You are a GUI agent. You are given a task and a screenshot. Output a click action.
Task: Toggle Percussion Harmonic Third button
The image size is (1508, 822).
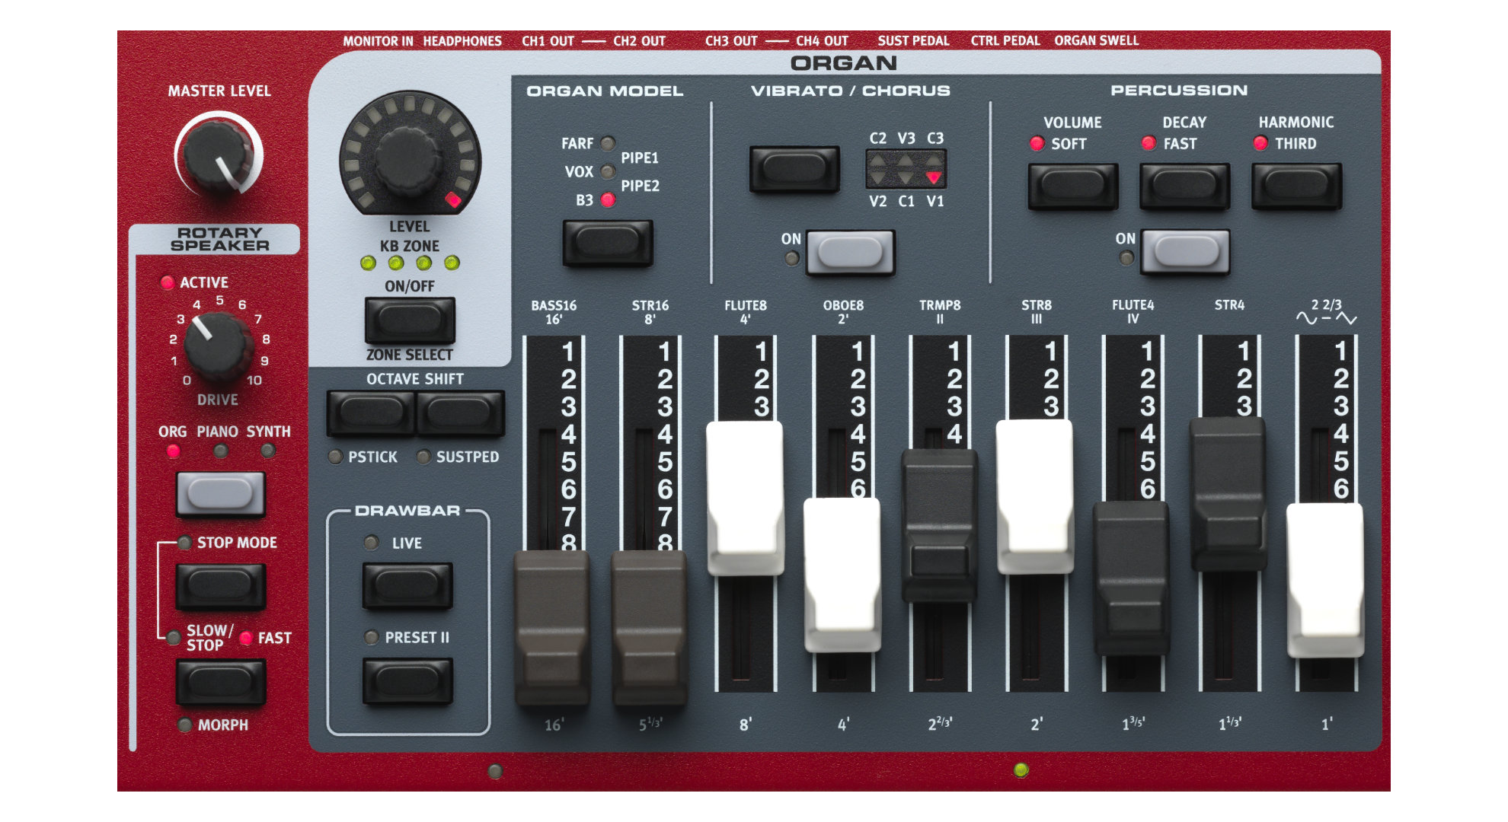click(x=1296, y=186)
